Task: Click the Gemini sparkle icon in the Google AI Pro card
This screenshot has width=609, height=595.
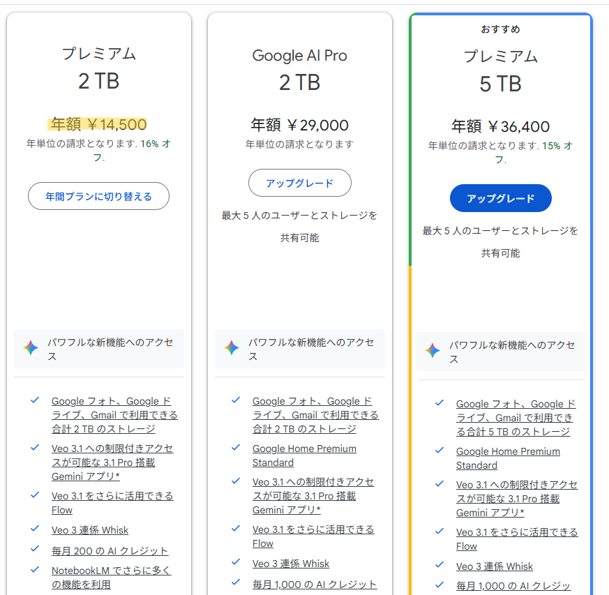Action: click(232, 349)
